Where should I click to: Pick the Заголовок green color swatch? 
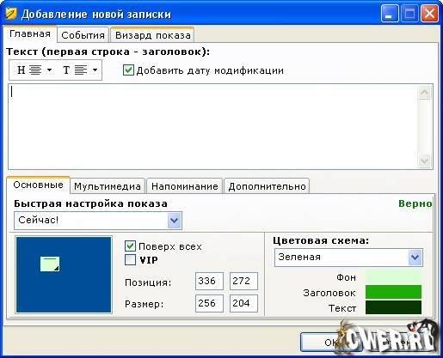[x=393, y=292]
